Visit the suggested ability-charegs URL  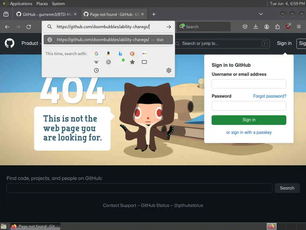tap(108, 40)
